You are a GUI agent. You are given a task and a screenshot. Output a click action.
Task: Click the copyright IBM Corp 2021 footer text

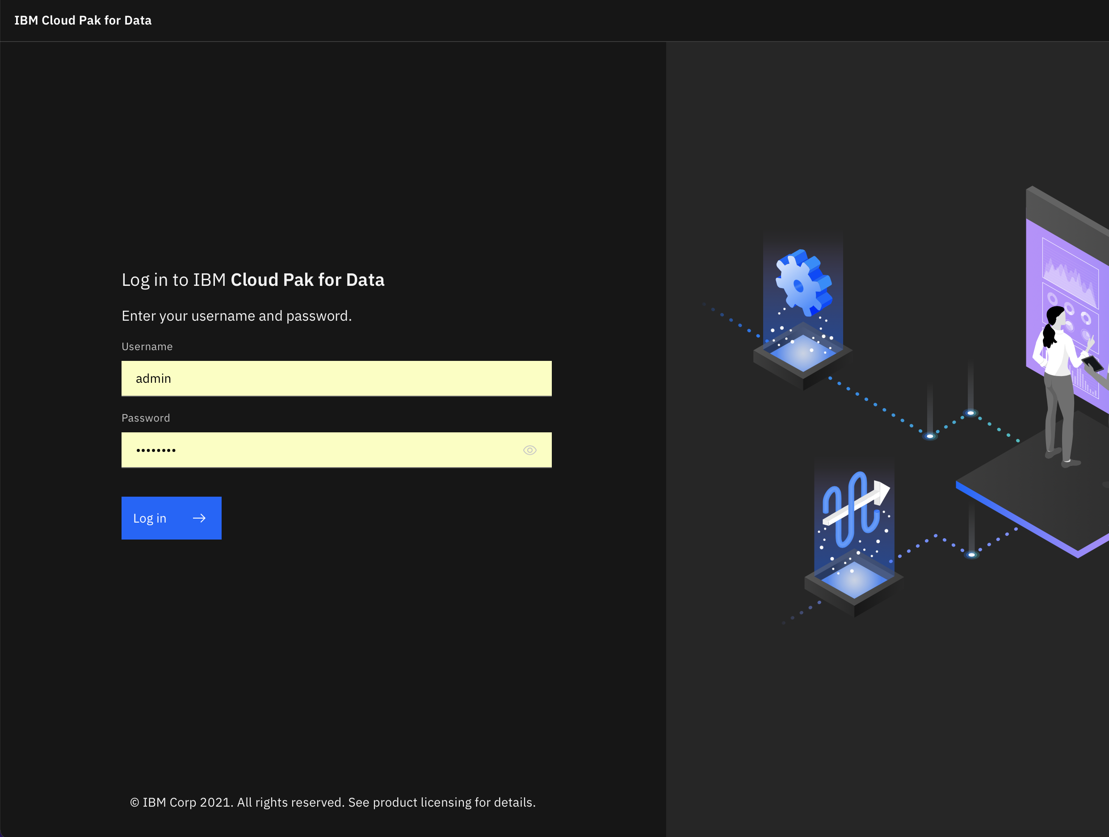(x=332, y=803)
